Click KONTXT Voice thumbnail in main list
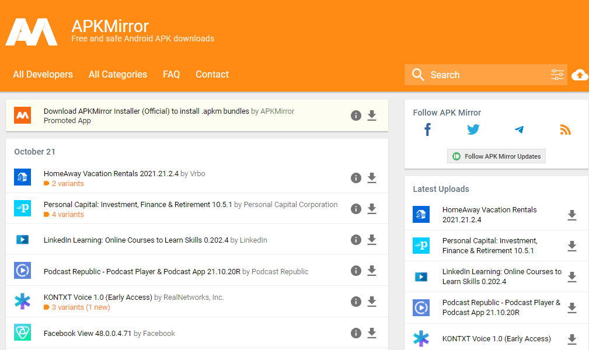 (23, 301)
